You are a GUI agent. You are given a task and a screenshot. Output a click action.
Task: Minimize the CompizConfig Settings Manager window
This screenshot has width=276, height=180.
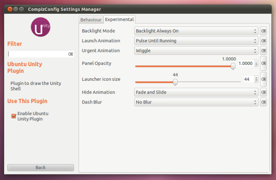point(15,9)
